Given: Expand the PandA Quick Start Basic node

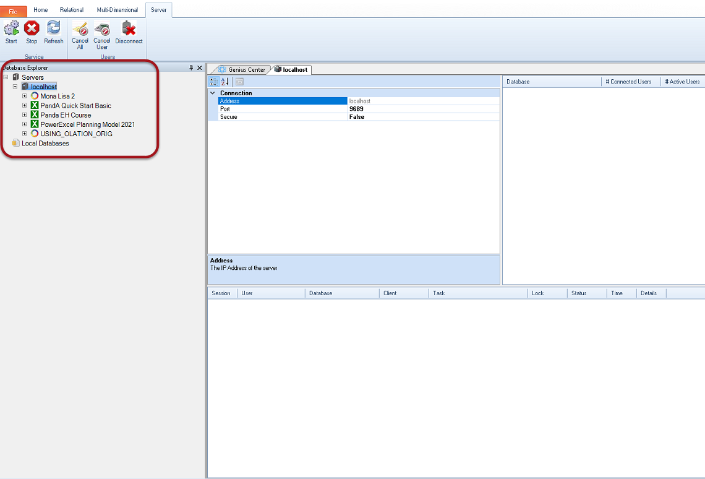Looking at the screenshot, I should pos(25,106).
